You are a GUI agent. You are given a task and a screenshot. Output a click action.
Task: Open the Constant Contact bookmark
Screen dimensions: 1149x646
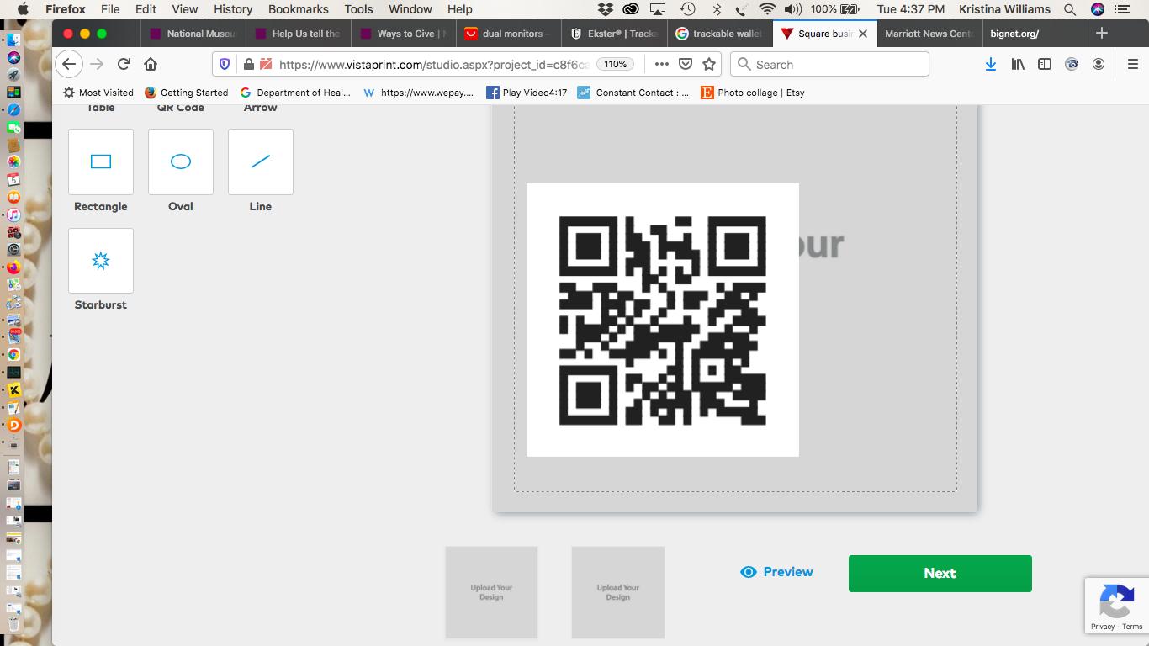pos(633,93)
